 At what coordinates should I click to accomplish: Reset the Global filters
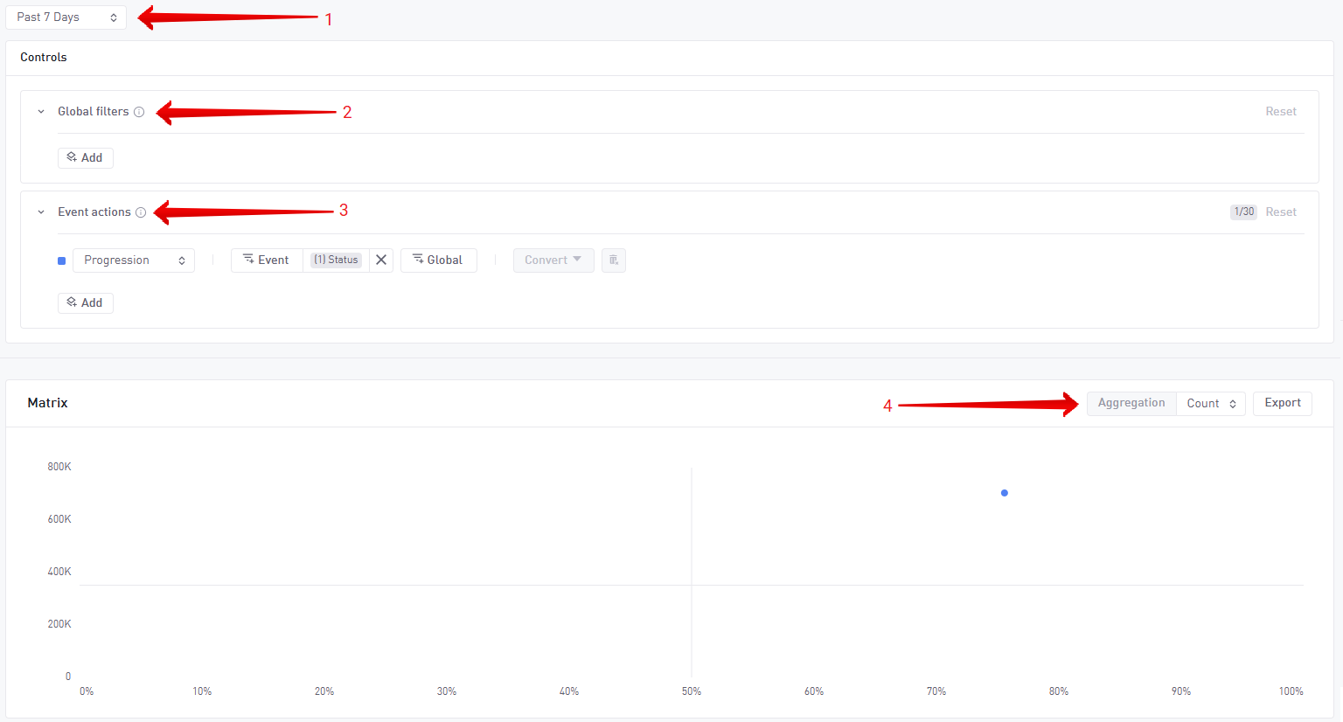[1280, 112]
